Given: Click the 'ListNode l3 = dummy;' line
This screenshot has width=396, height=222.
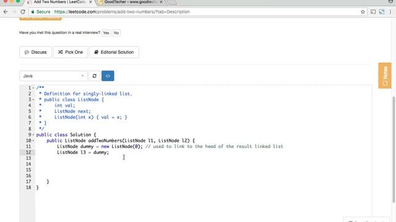Looking at the screenshot, I should click(83, 152).
